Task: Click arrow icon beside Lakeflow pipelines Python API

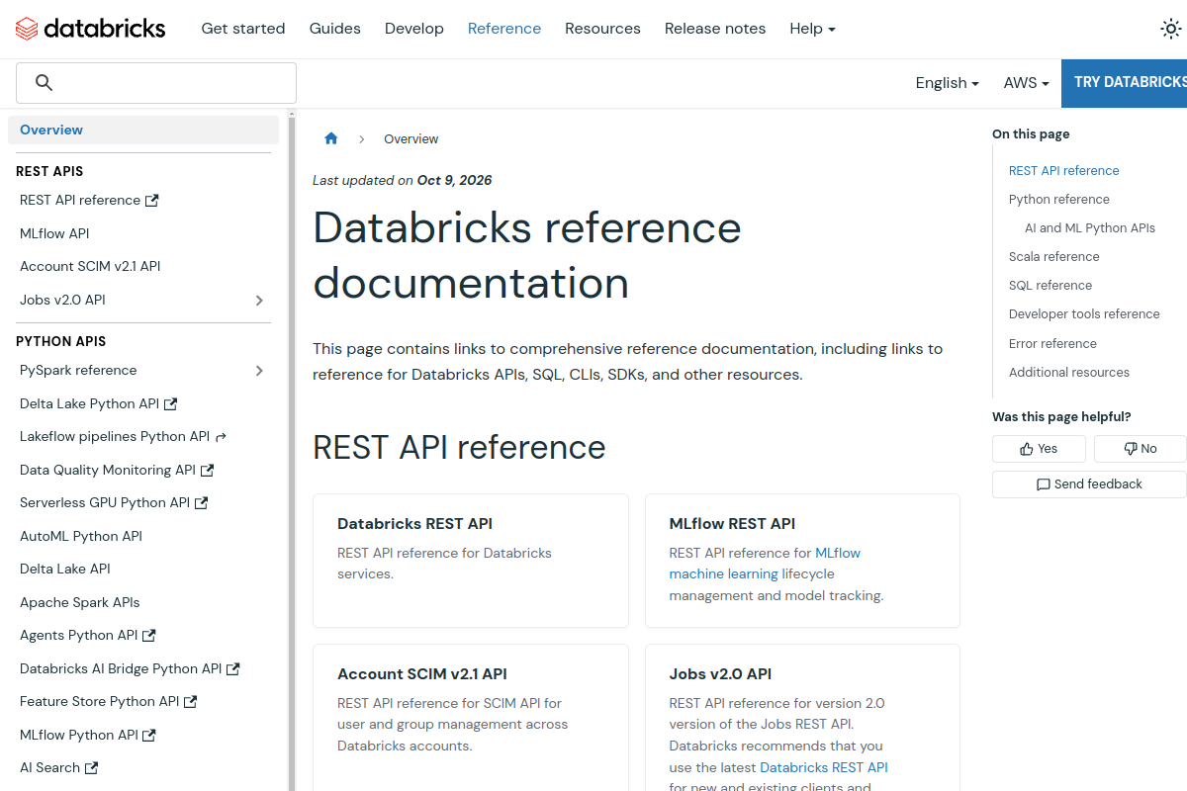Action: (x=221, y=437)
